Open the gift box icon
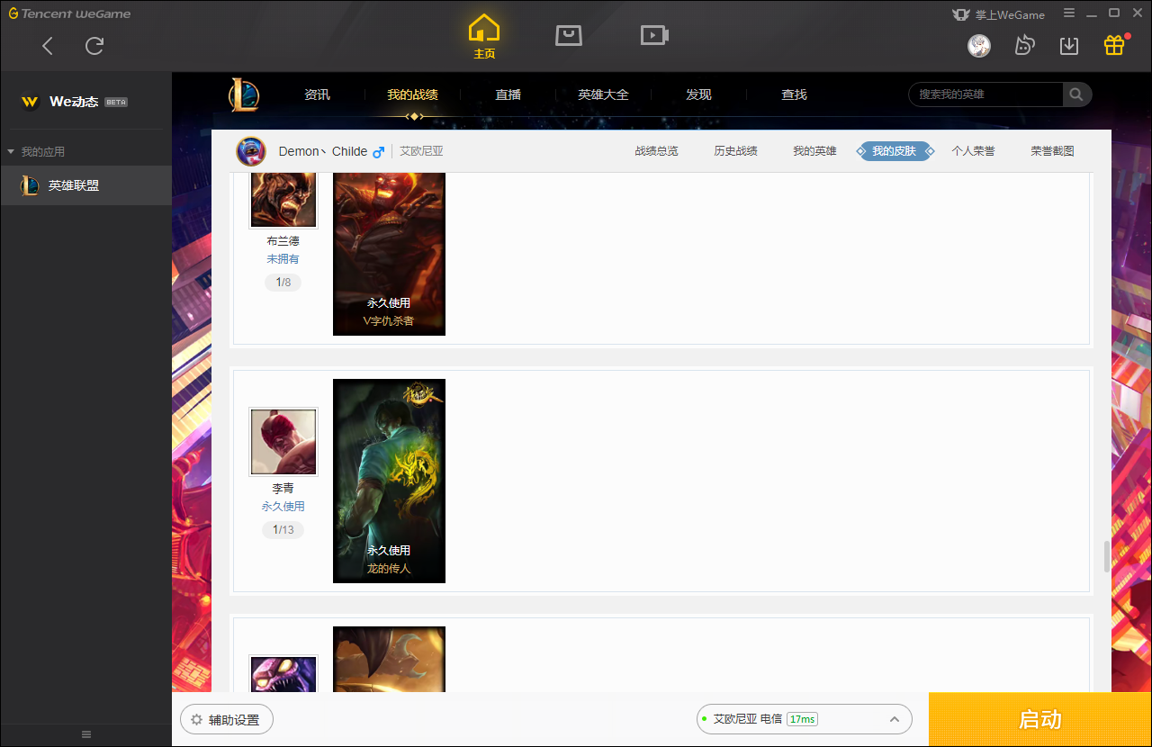Image resolution: width=1152 pixels, height=747 pixels. pyautogui.click(x=1114, y=45)
